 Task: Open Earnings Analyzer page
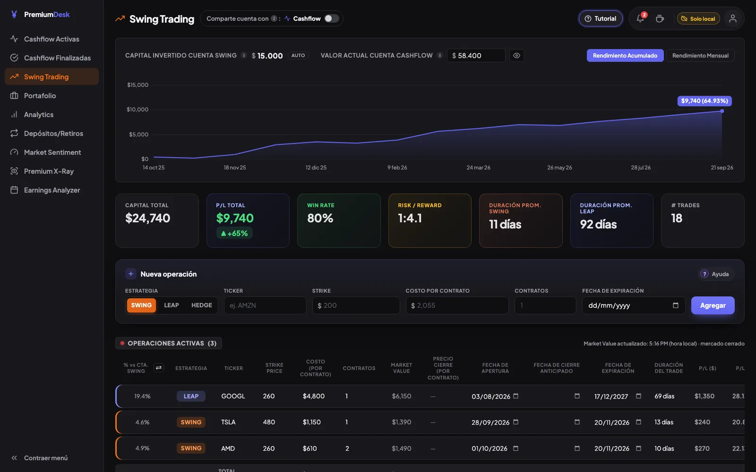52,190
